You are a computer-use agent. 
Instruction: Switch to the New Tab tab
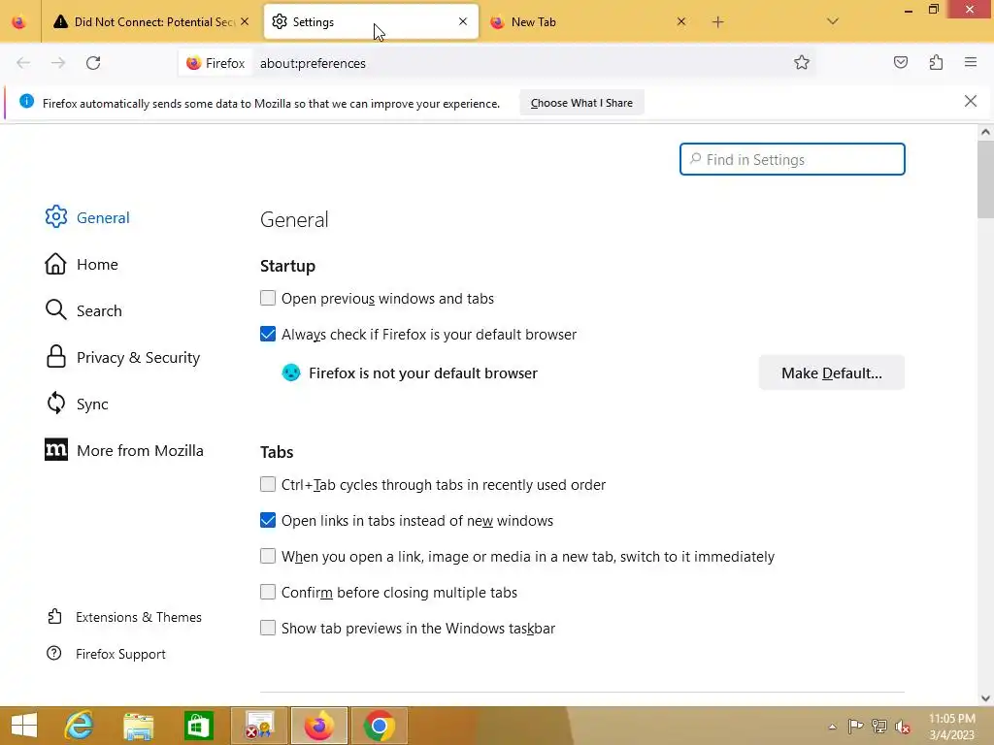[589, 22]
